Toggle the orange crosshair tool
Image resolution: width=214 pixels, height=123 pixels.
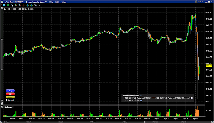point(24,5)
